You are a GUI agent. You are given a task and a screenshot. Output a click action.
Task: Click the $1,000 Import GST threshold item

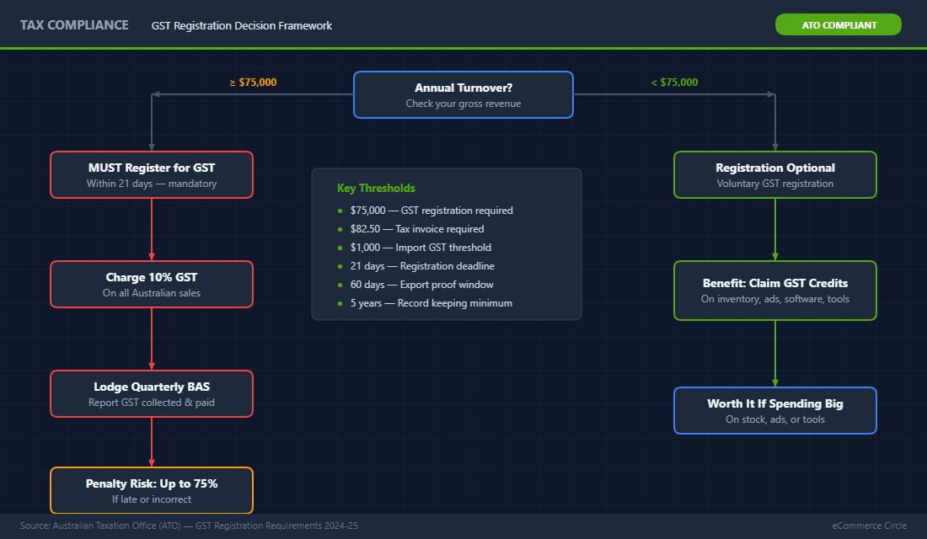point(420,248)
